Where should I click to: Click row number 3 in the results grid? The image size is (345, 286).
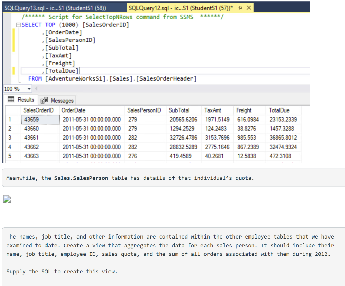[x=10, y=138]
